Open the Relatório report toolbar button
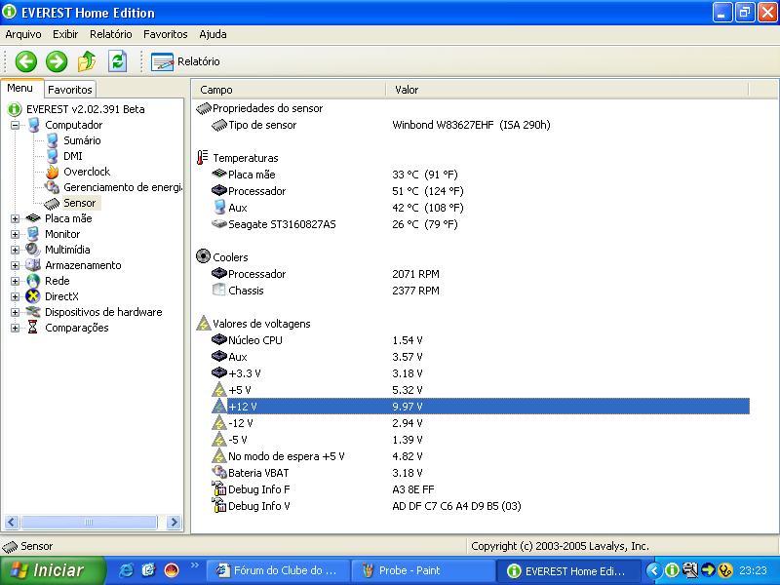 point(185,61)
